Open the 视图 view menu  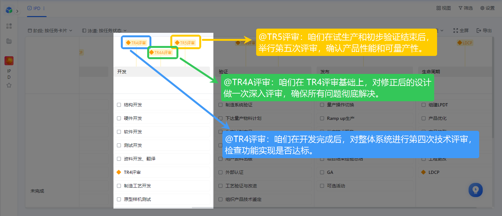[444, 8]
